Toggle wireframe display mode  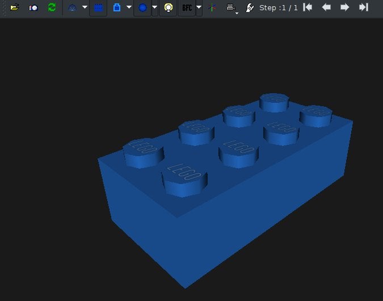coord(72,8)
